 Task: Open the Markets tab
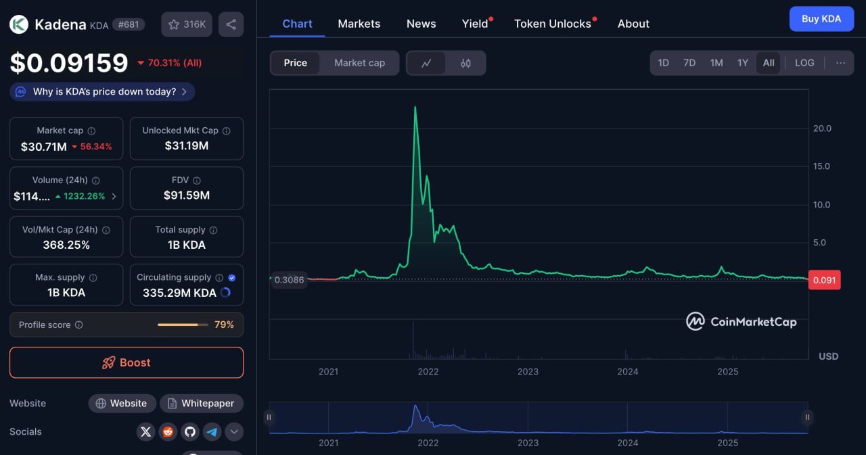coord(359,24)
